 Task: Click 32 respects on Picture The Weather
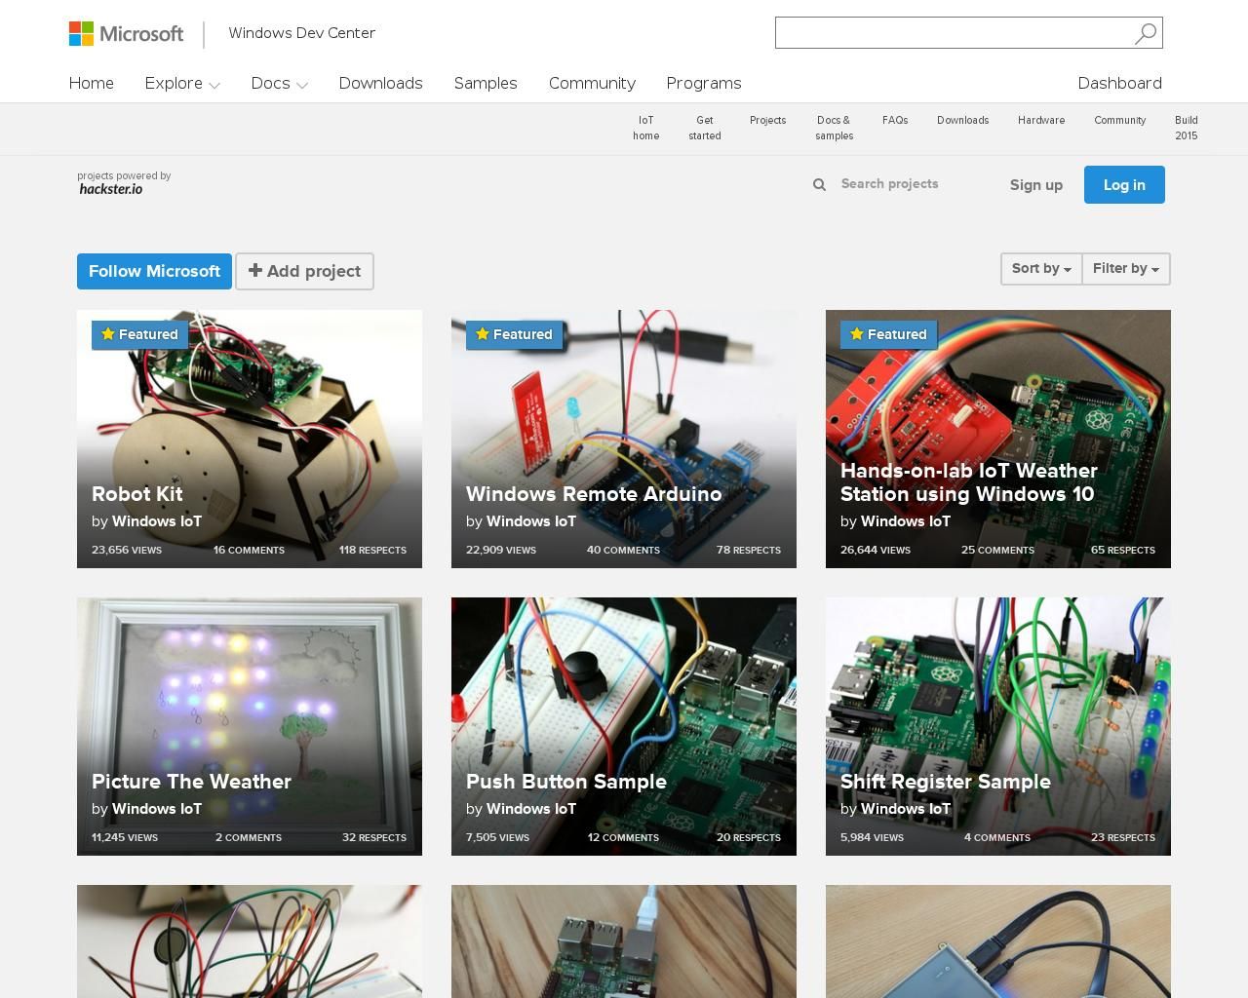[x=374, y=837]
